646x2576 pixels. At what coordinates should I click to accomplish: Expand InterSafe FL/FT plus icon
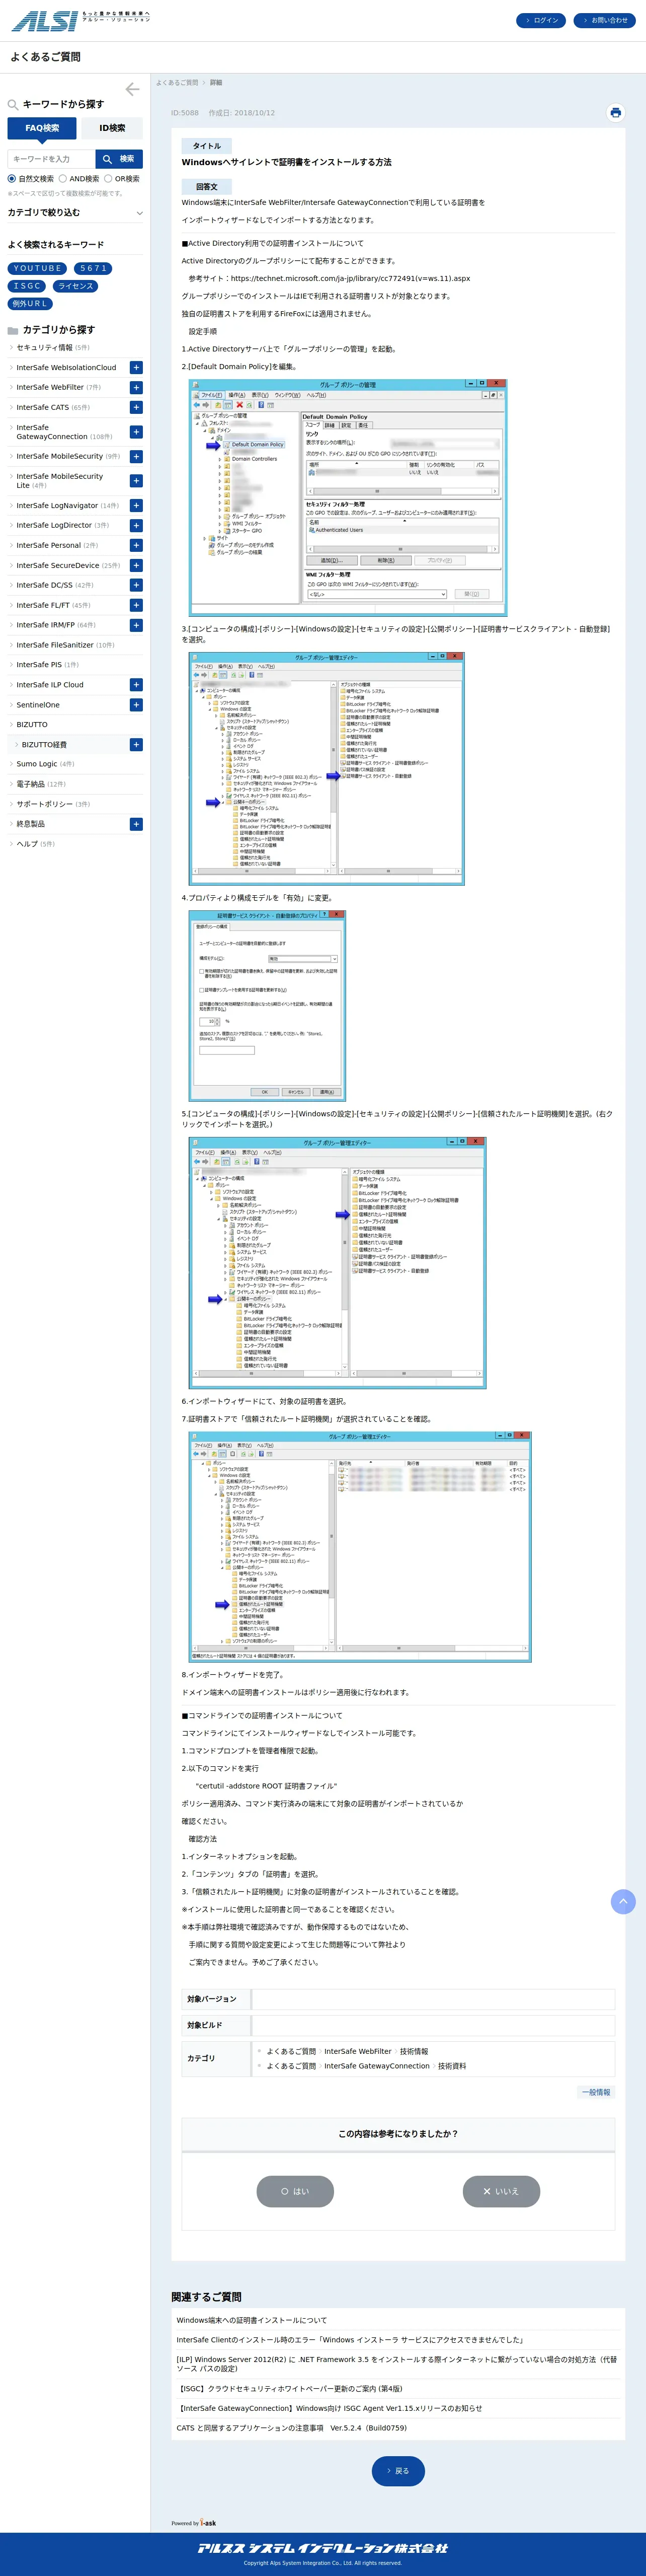pos(136,605)
